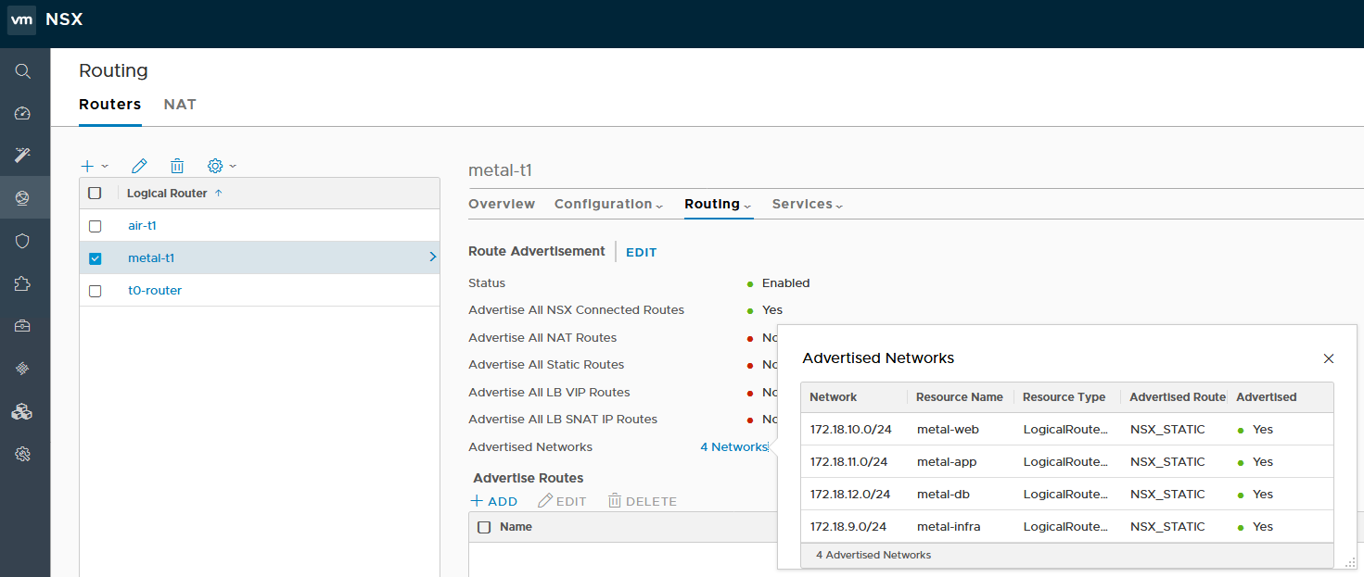Expand the Services tab dropdown

[807, 204]
